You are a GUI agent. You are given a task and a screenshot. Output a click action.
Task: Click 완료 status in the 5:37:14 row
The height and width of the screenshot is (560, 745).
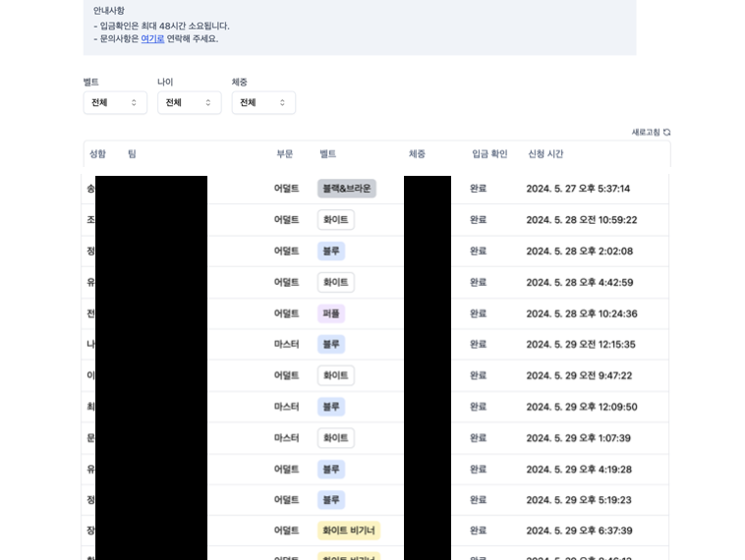[478, 189]
